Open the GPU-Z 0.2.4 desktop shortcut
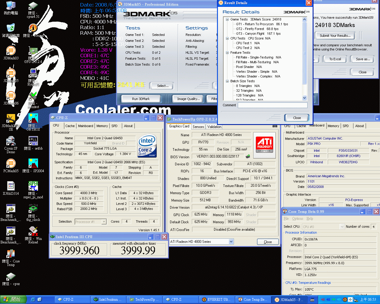This screenshot has width=380, height=304. point(33,55)
